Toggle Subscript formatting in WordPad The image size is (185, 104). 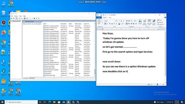coord(114,24)
